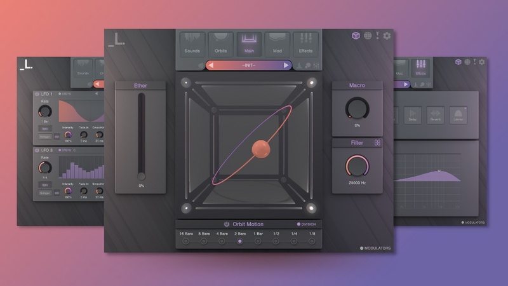Go to the previous preset arrow
This screenshot has height=286, width=508.
point(211,65)
